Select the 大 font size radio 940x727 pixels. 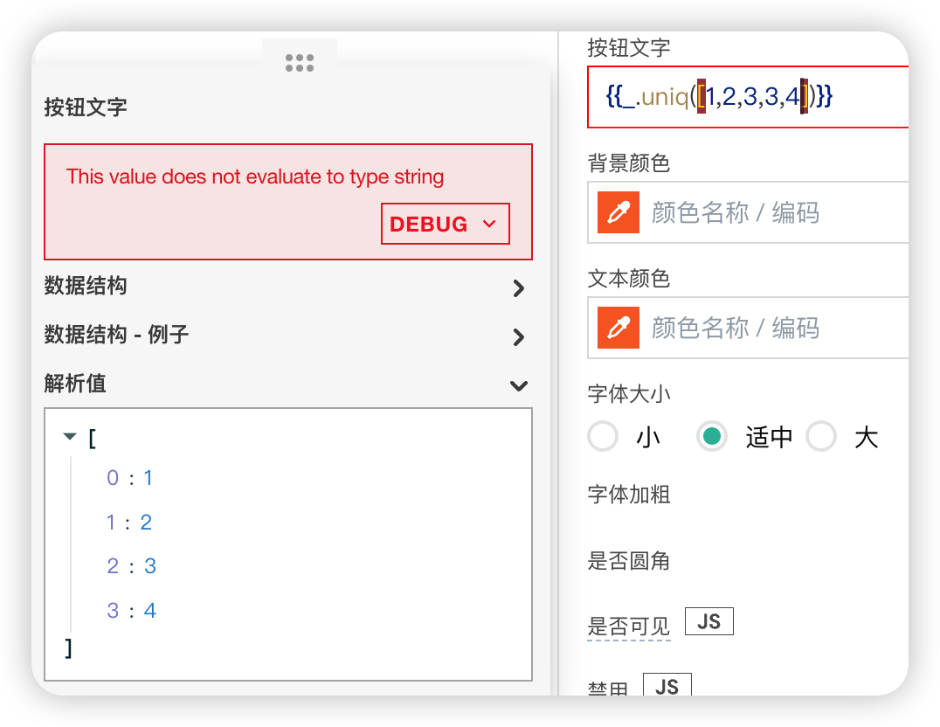click(821, 436)
